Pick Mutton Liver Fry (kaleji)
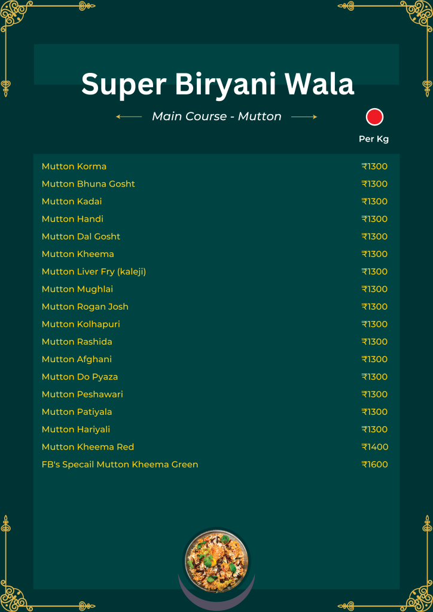Viewport: 433px width, 612px height. pyautogui.click(x=94, y=271)
